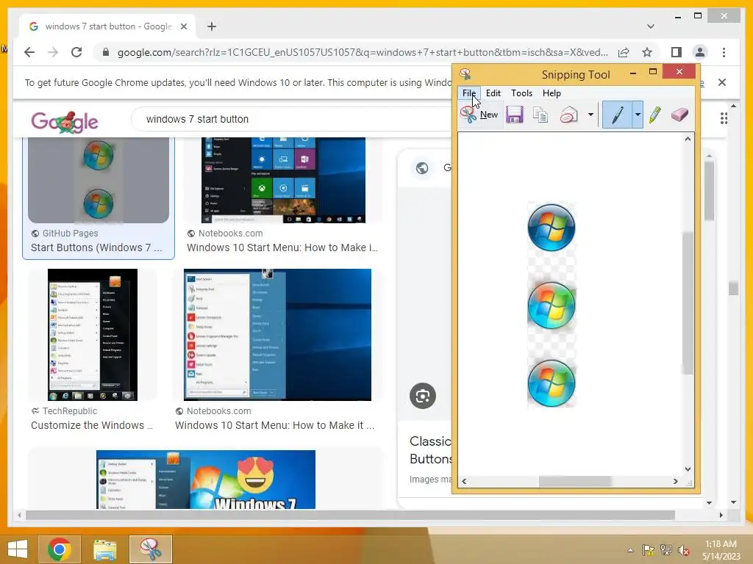Toggle the Chrome side panel icon

click(x=677, y=52)
